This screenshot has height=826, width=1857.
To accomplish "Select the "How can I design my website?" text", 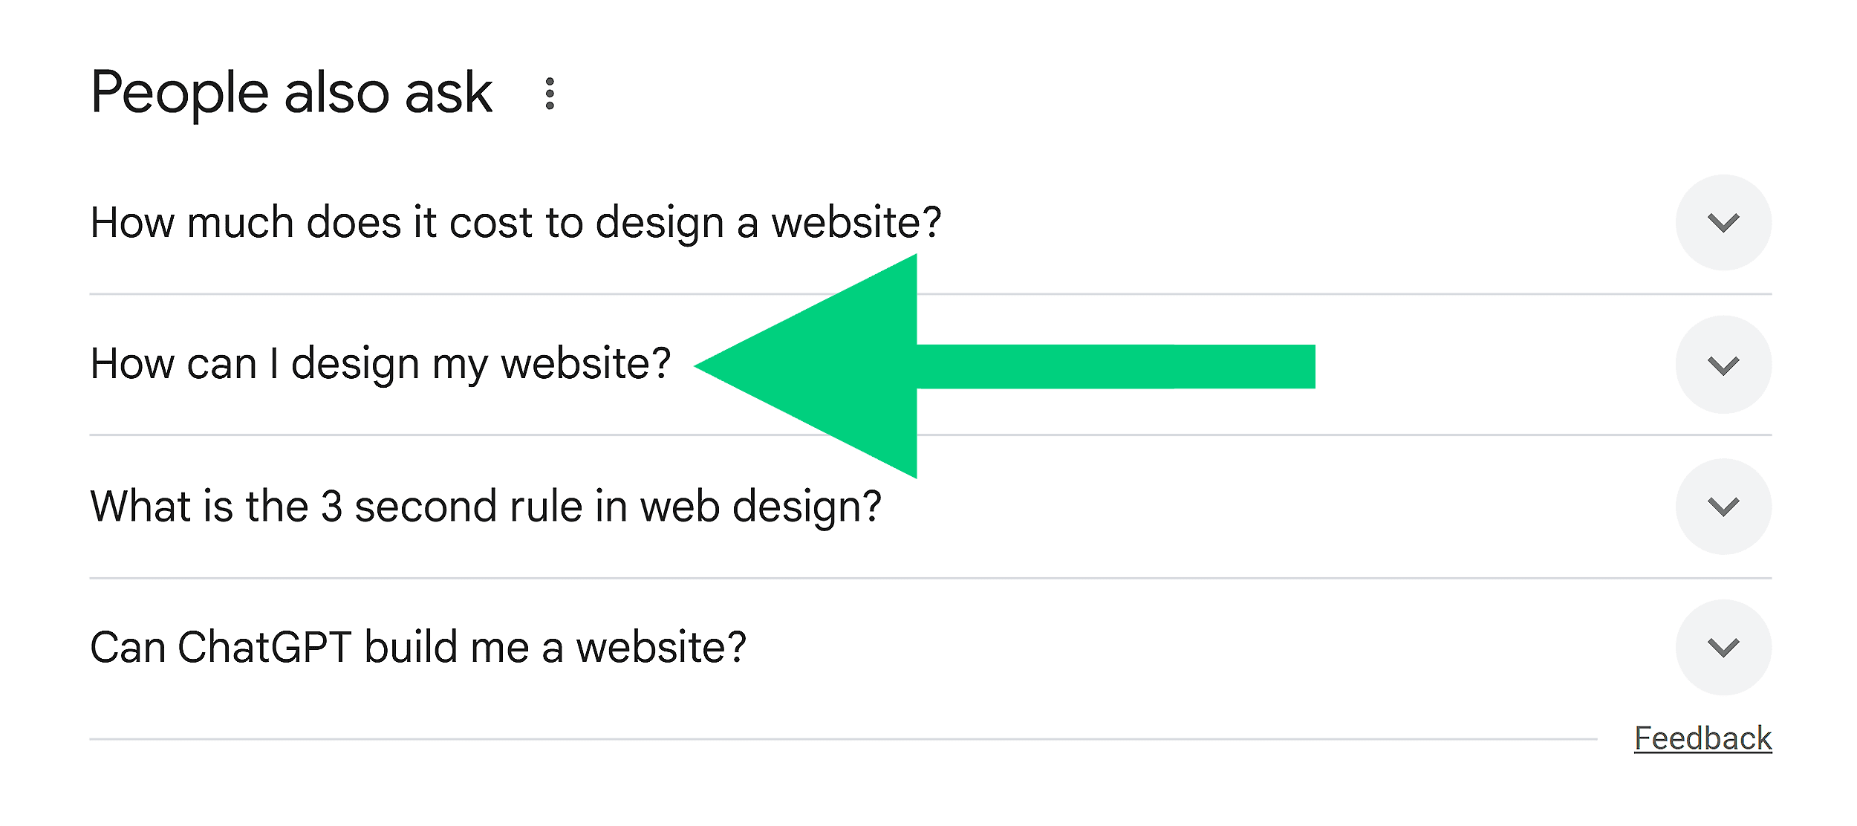I will [x=380, y=364].
